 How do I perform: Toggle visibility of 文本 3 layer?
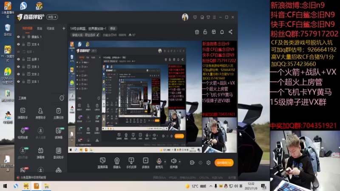18,67
